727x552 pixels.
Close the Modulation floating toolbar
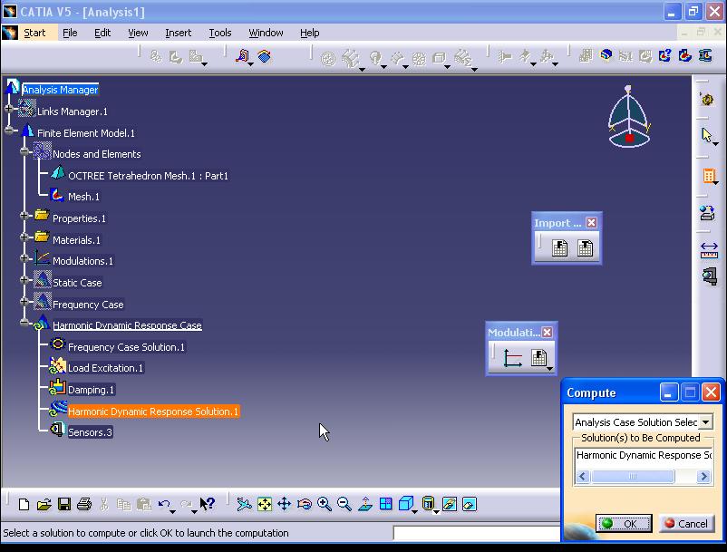548,333
